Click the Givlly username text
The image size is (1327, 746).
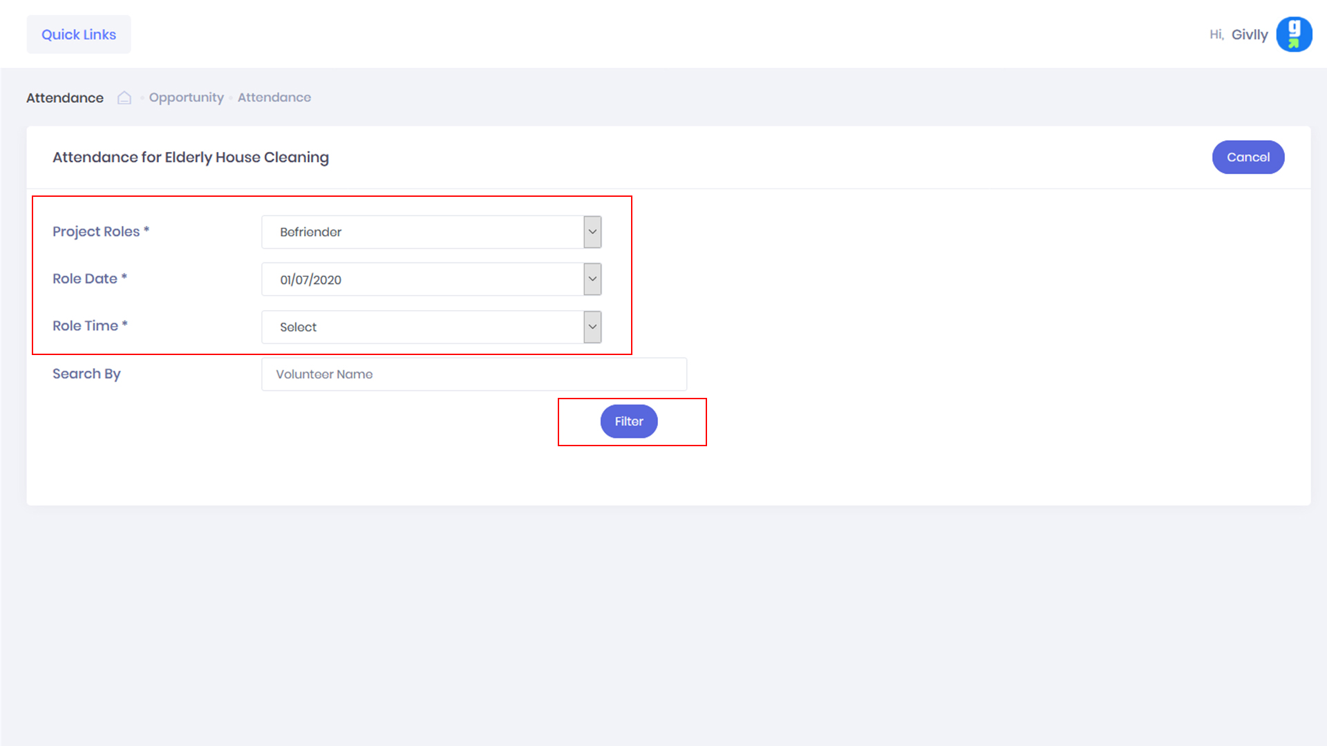1249,35
